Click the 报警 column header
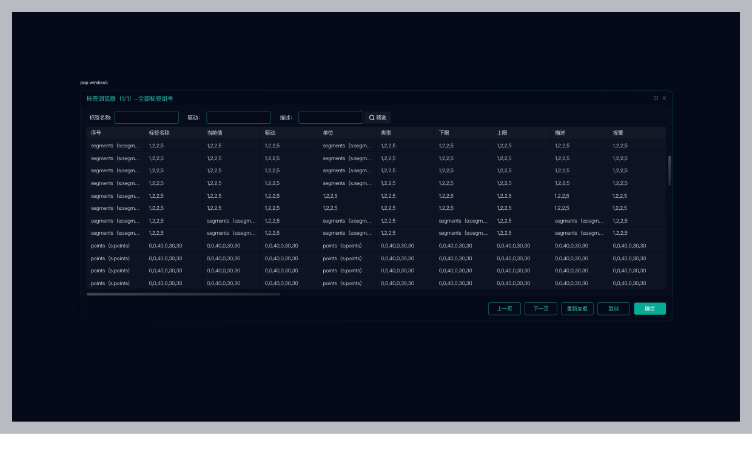752x458 pixels. coord(618,133)
